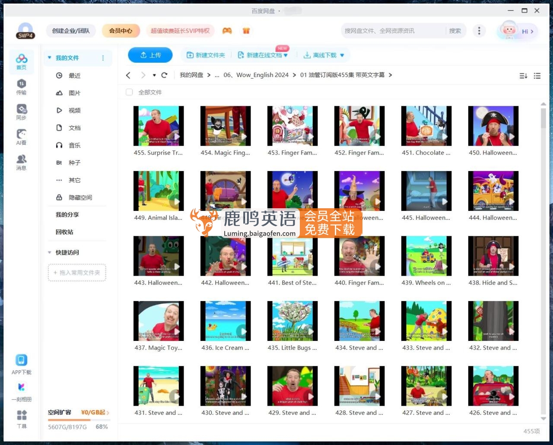The width and height of the screenshot is (553, 445).
Task: Open 文档 in the sidebar
Action: (x=75, y=128)
